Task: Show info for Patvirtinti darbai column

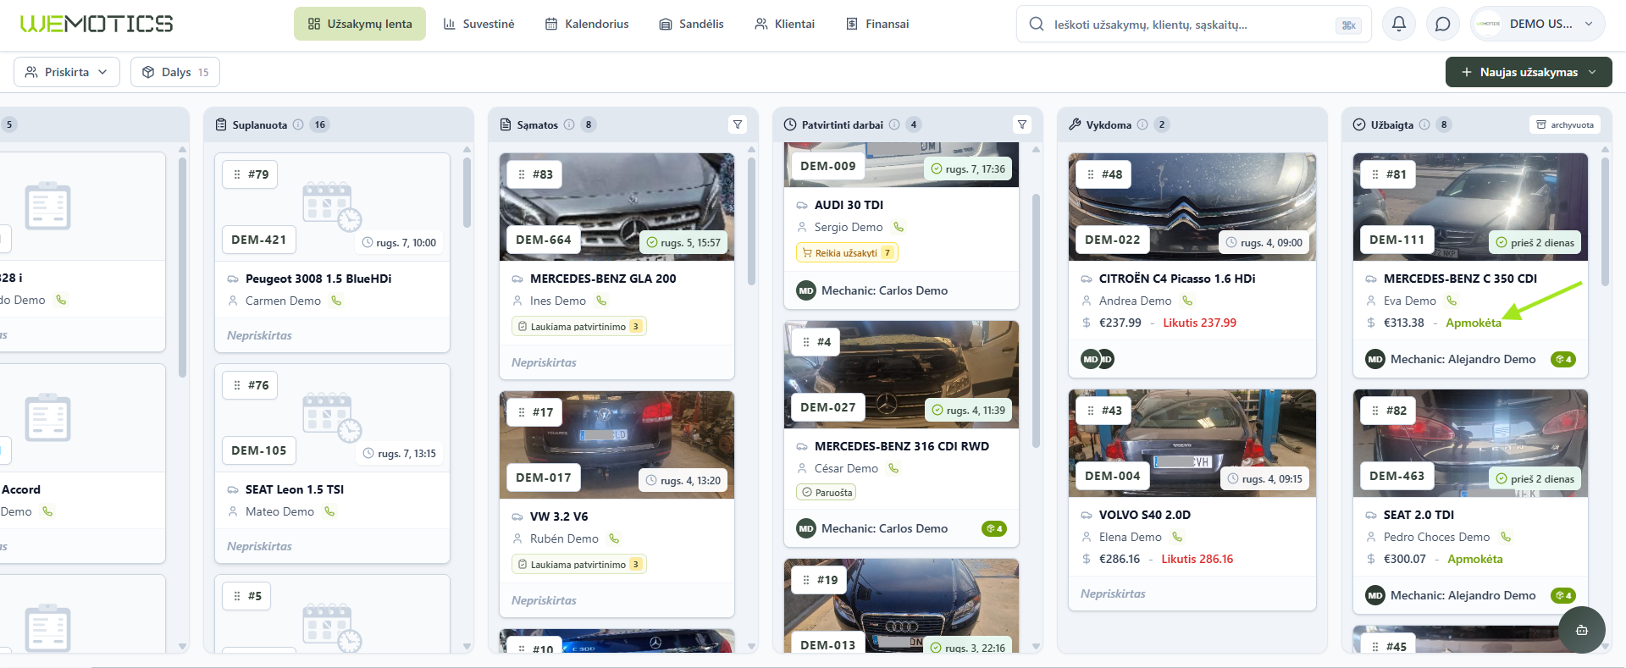Action: [x=894, y=124]
